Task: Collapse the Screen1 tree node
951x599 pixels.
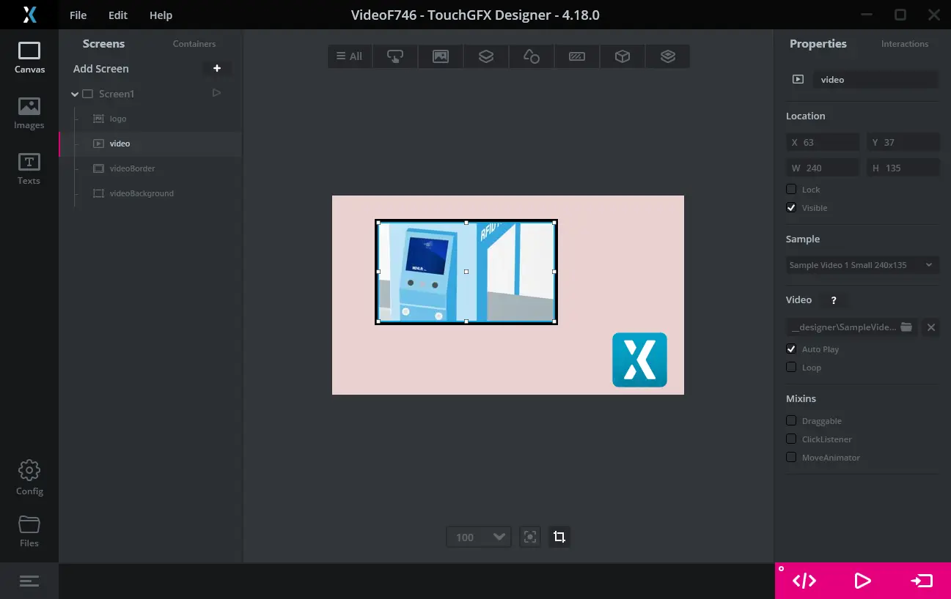Action: (75, 94)
